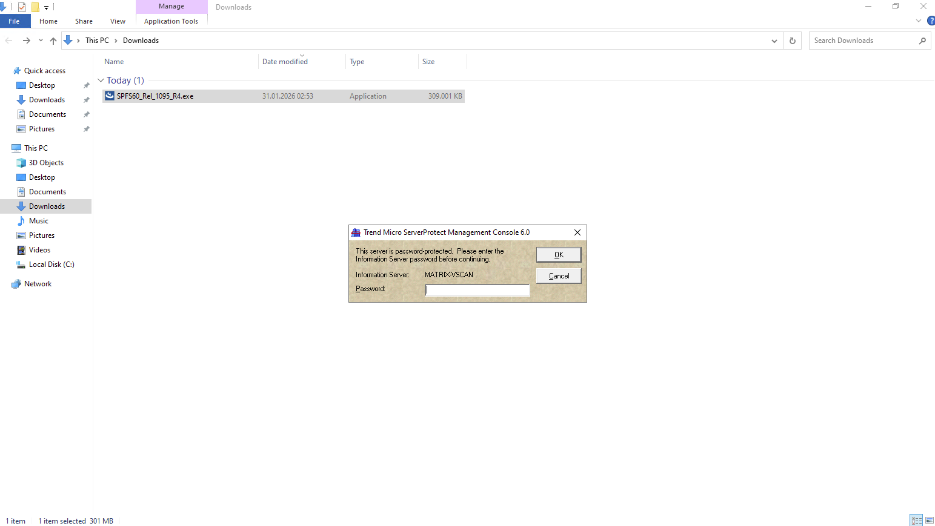Switch to the Home ribbon tab

48,21
